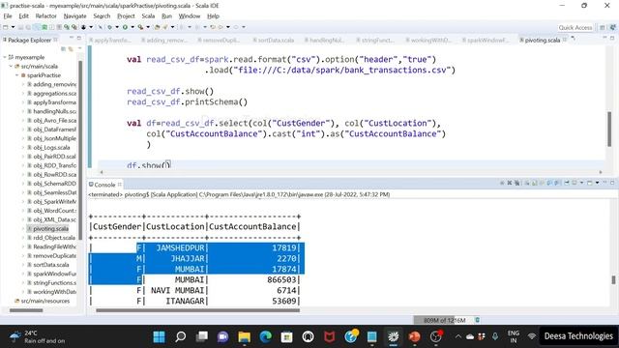Maximize the Package Explorer panel
619x348 pixels.
pos(79,38)
